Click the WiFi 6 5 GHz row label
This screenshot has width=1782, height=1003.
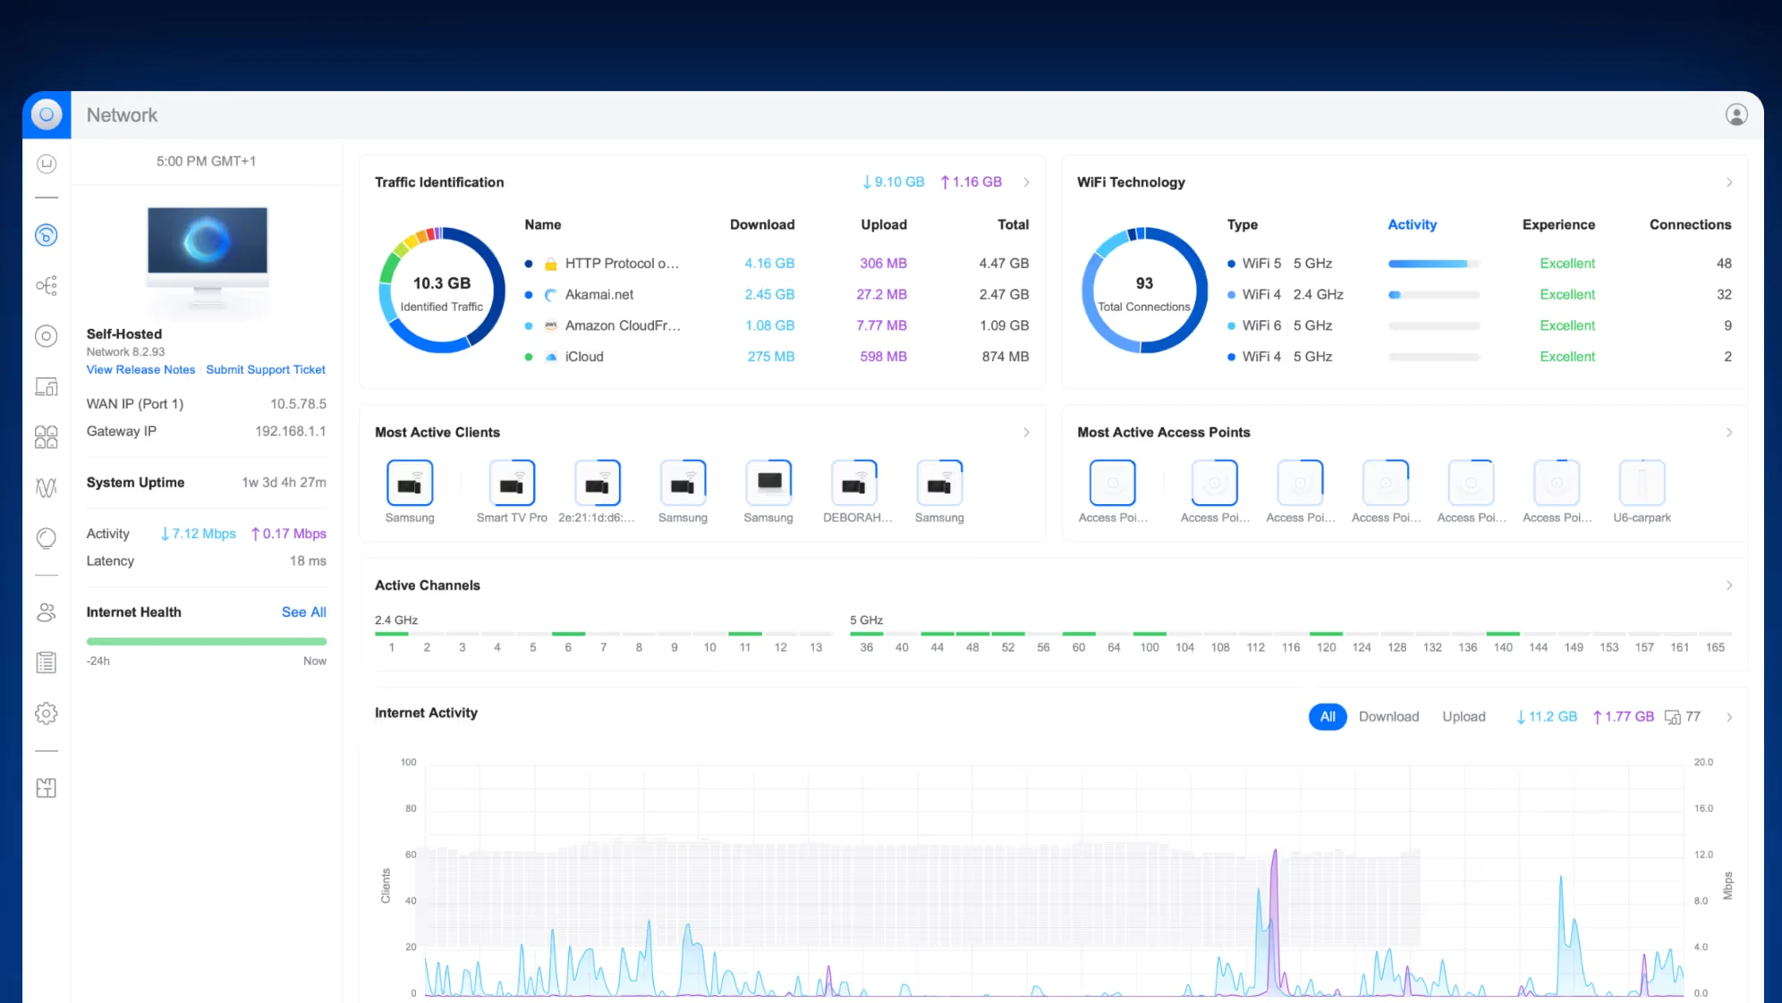coord(1286,325)
